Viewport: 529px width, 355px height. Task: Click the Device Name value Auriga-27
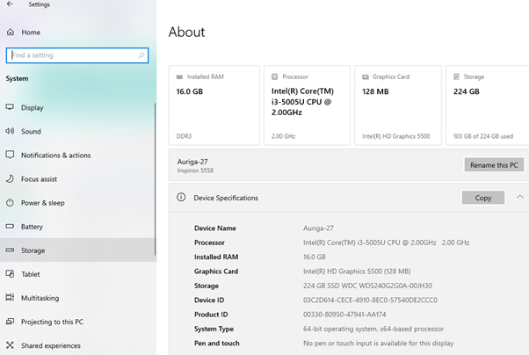318,228
